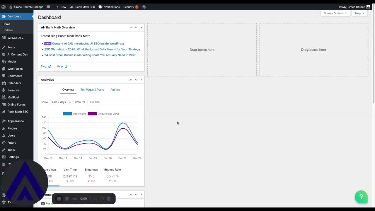Open Content AI 2.0 blog post link
The height and width of the screenshot is (211, 375).
[88, 44]
